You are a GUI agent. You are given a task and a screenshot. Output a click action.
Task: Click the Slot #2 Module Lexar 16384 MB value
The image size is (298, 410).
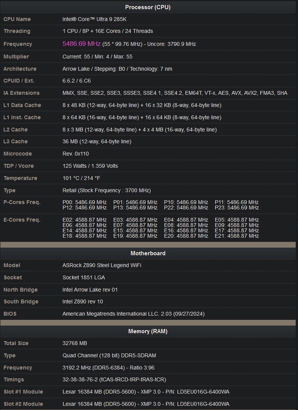(x=146, y=404)
